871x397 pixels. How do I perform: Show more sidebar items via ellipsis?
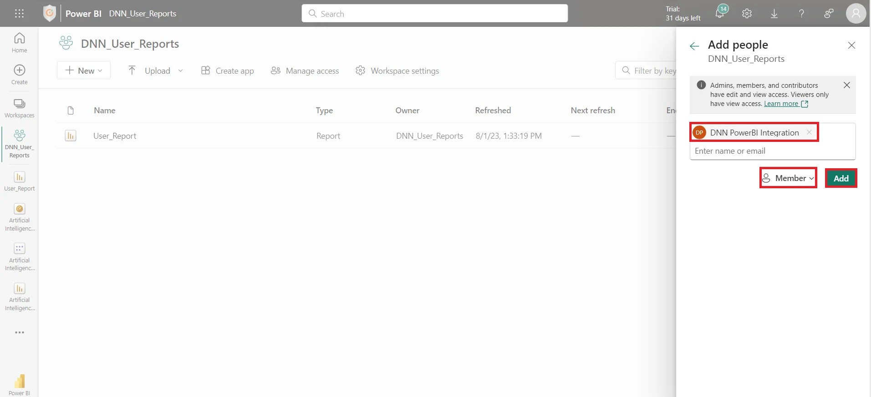[19, 332]
